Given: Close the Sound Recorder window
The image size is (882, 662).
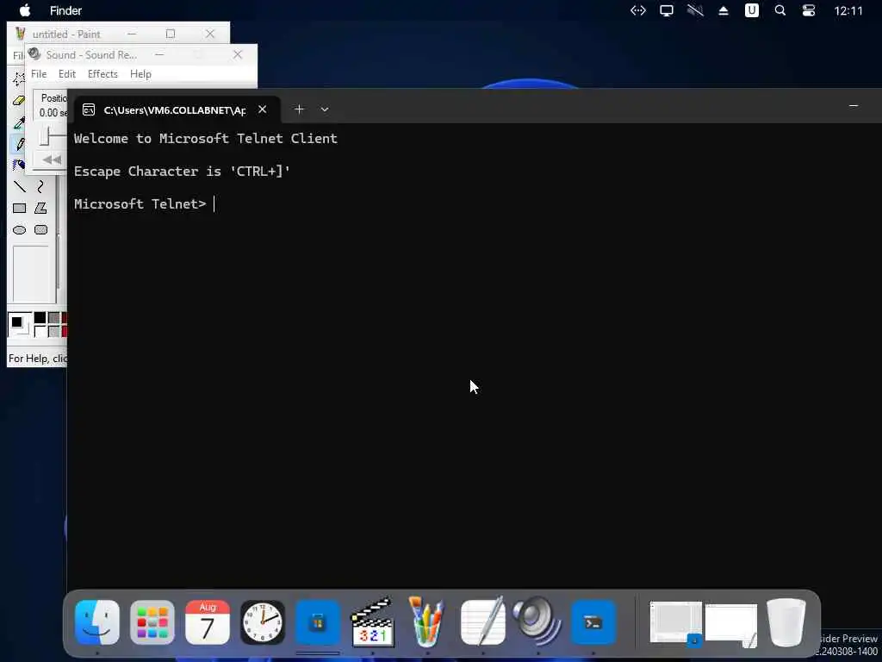Looking at the screenshot, I should pyautogui.click(x=238, y=54).
